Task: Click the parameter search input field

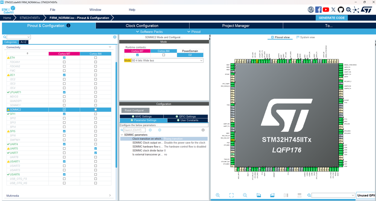Action: pos(134,130)
